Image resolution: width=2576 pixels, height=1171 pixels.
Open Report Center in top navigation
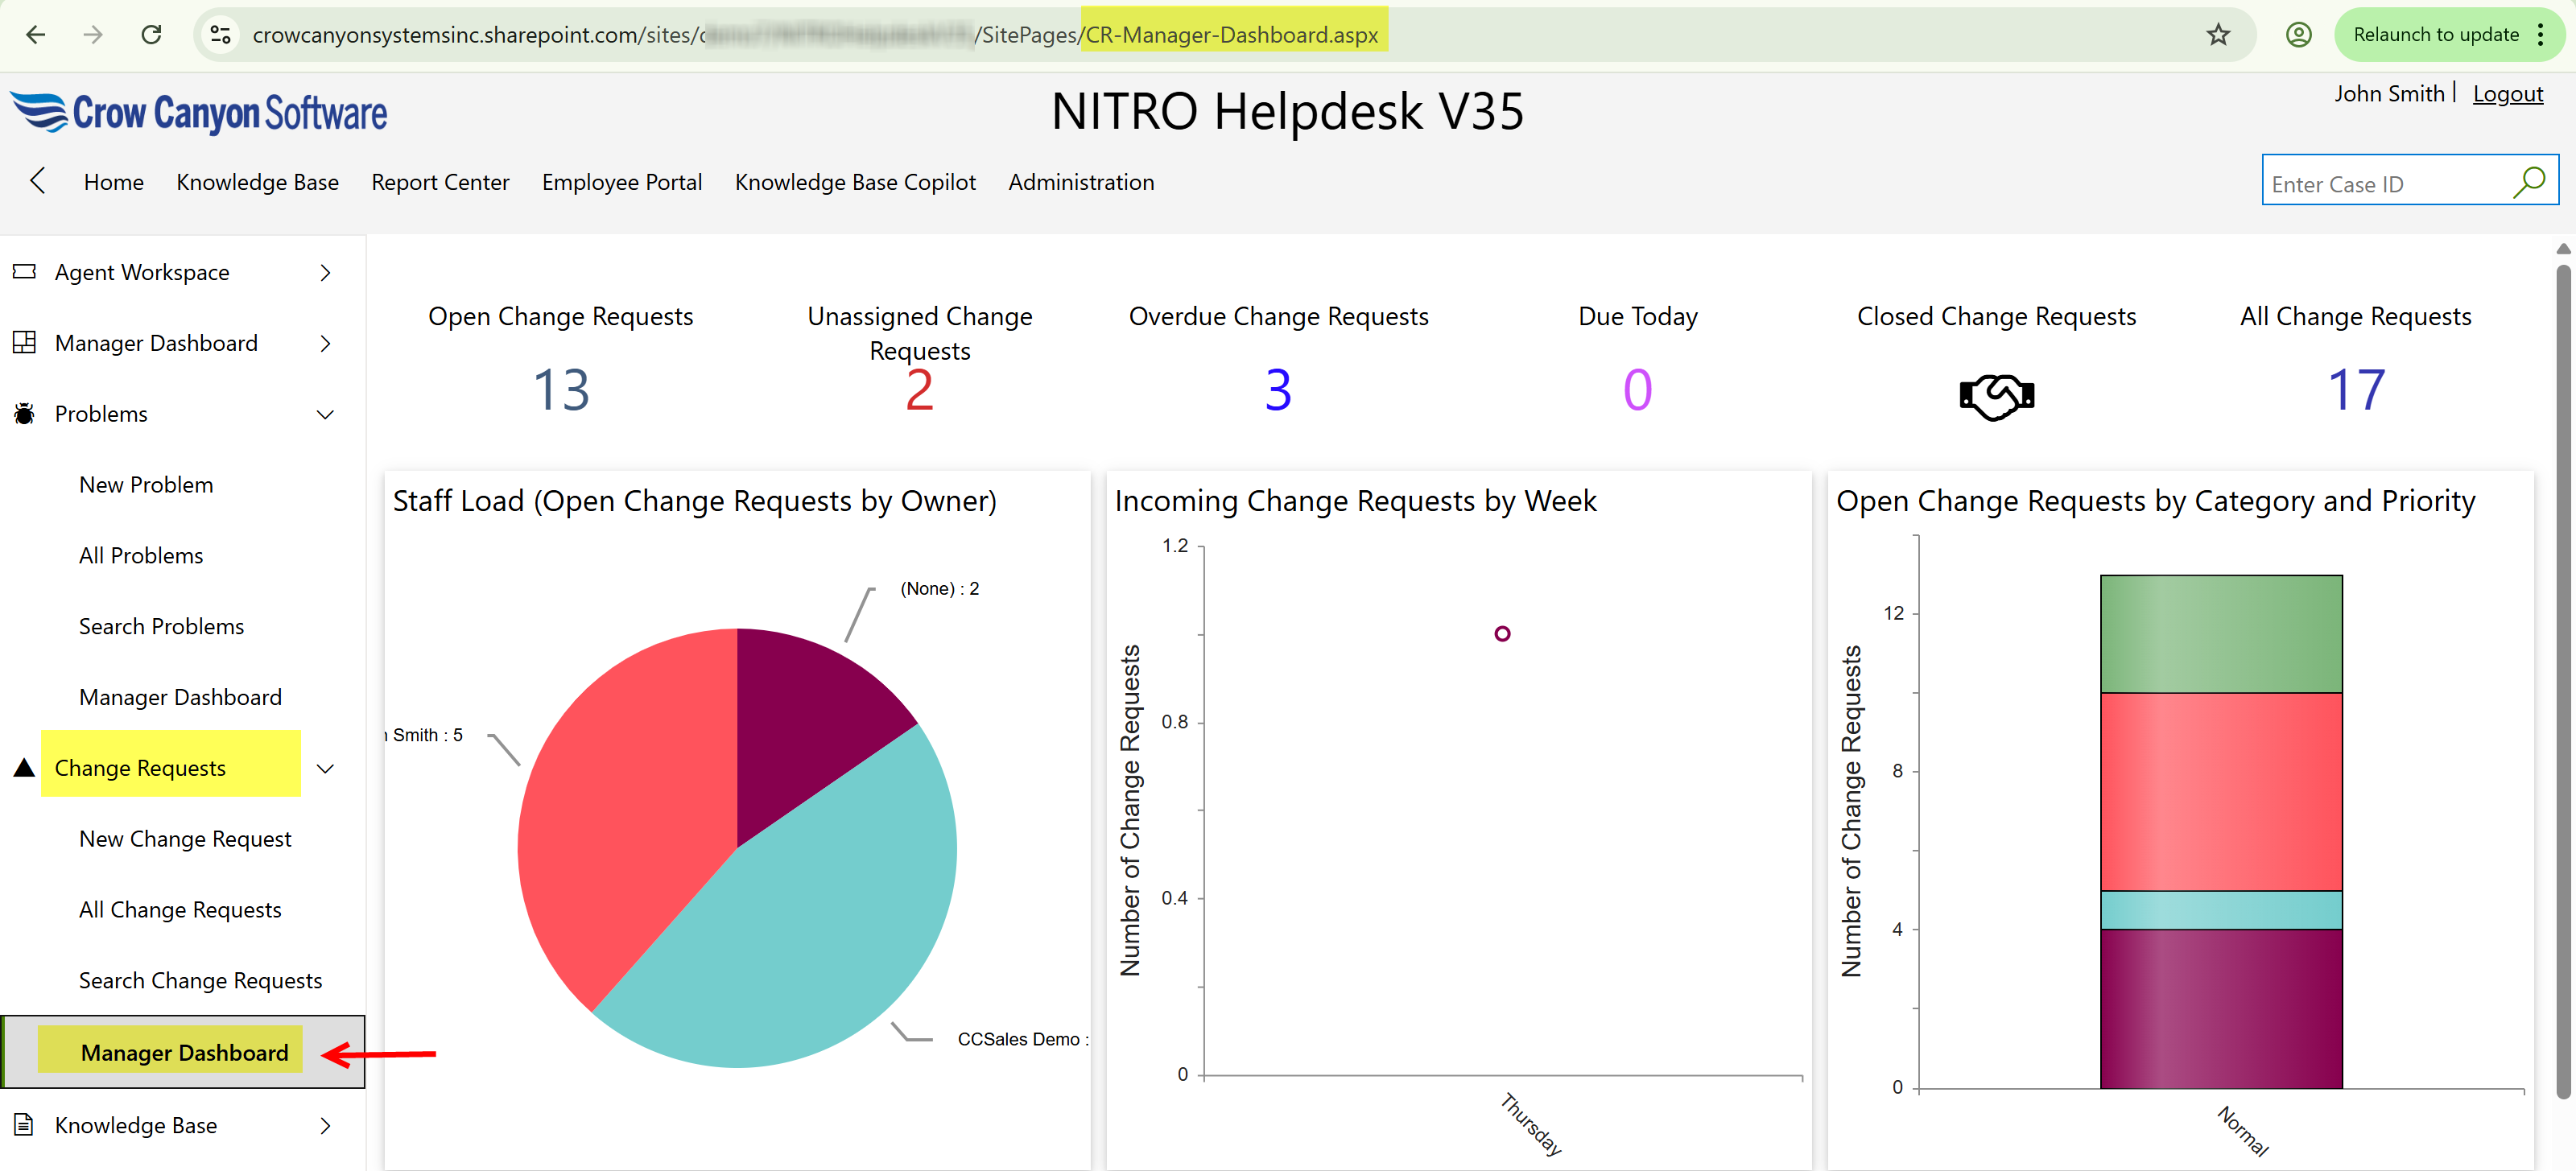click(x=440, y=182)
